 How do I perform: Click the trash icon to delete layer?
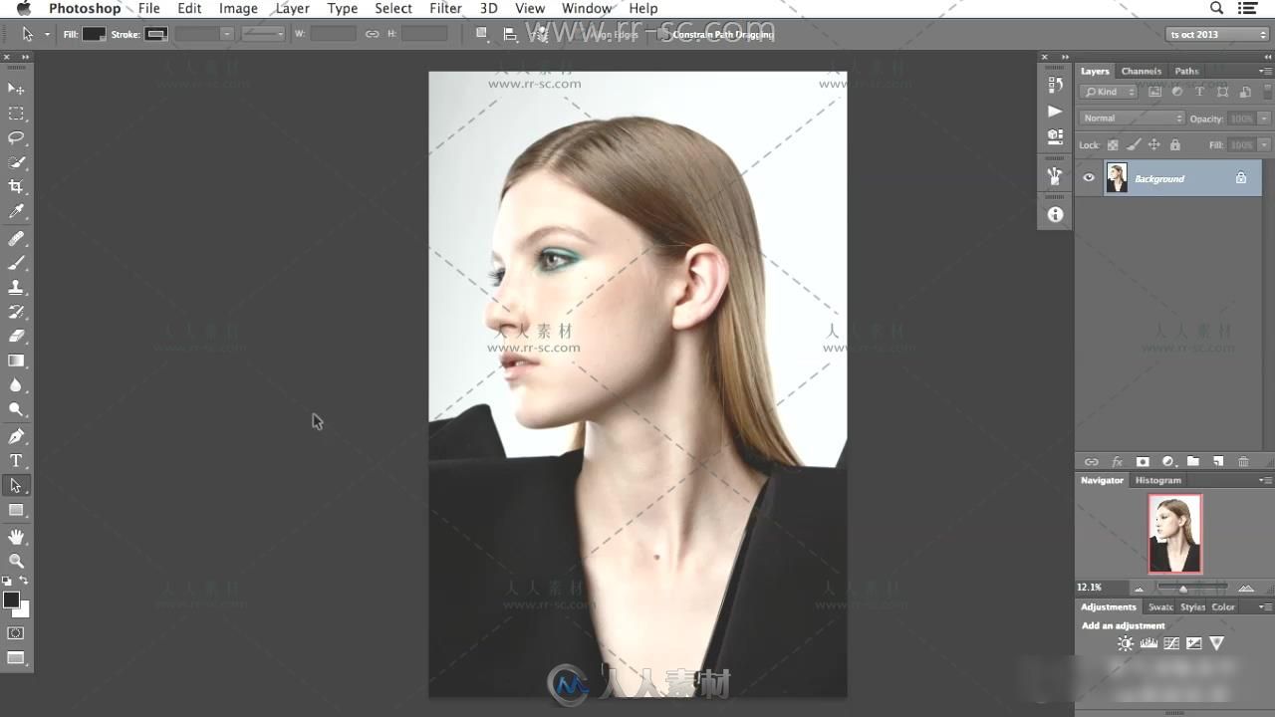click(1243, 462)
